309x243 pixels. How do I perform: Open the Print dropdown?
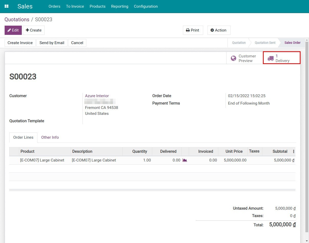(x=193, y=30)
